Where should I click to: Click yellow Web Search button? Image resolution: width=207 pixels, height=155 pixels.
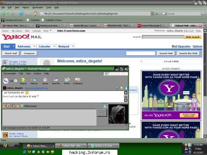[193, 37]
